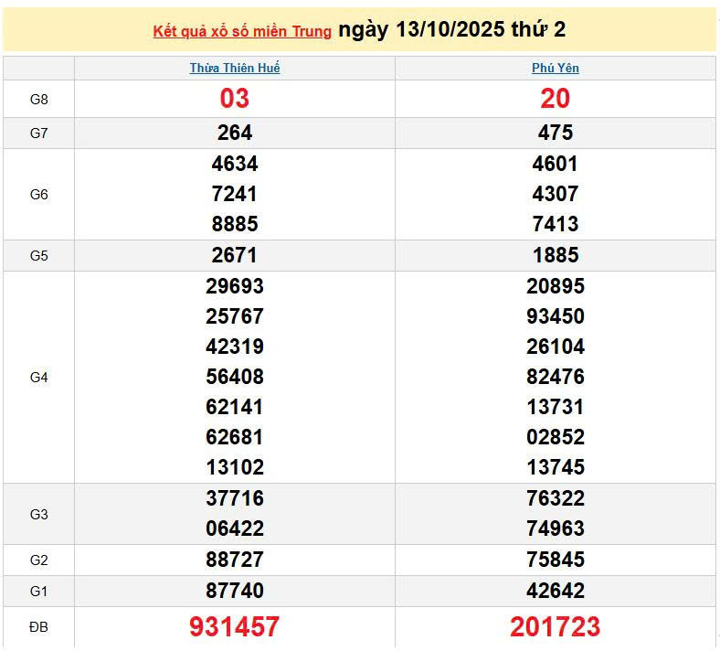Open the Thừa Thiên Huế province link
This screenshot has width=720, height=651.
click(235, 69)
